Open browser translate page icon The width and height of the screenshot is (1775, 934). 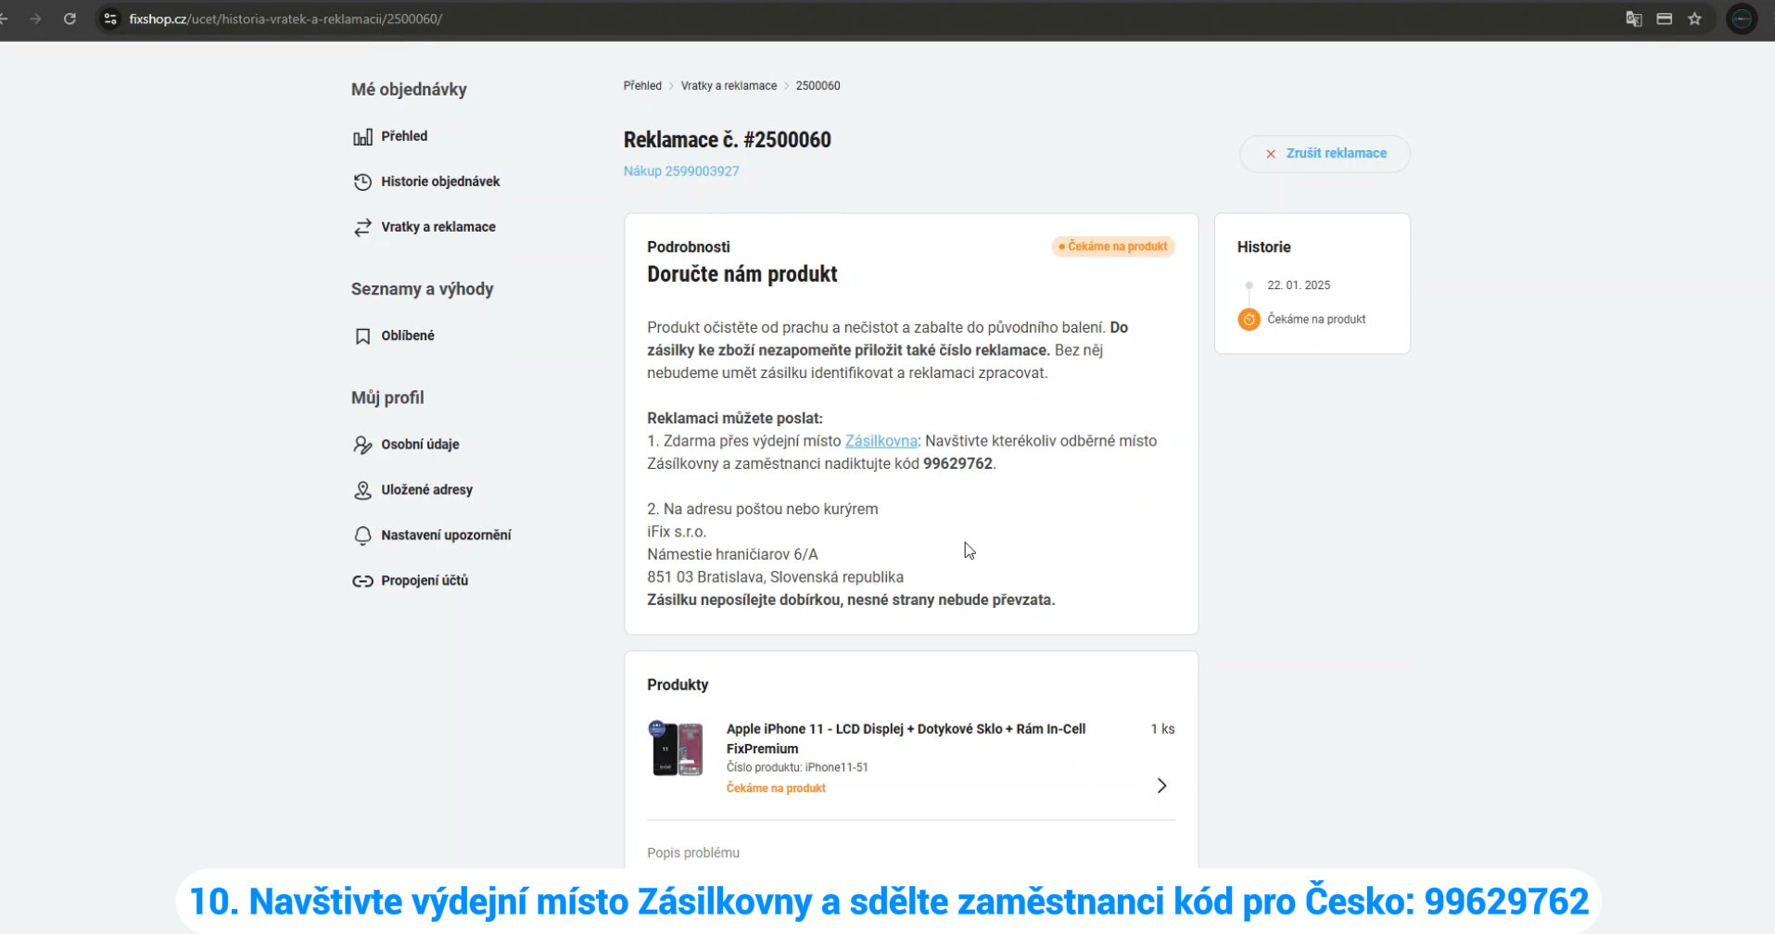[x=1633, y=19]
